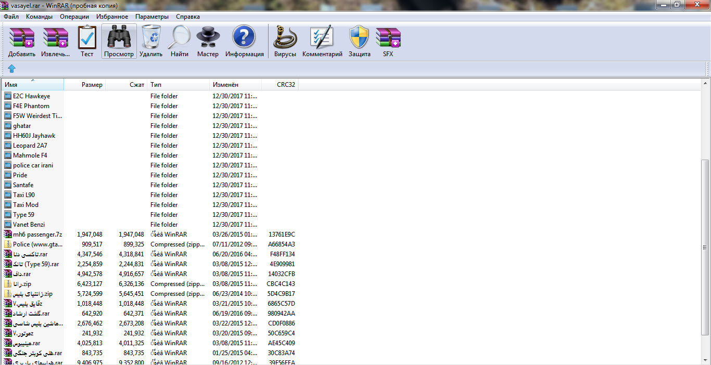Click the CRC32 value 50C659C4
Image resolution: width=711 pixels, height=365 pixels.
[x=282, y=333]
